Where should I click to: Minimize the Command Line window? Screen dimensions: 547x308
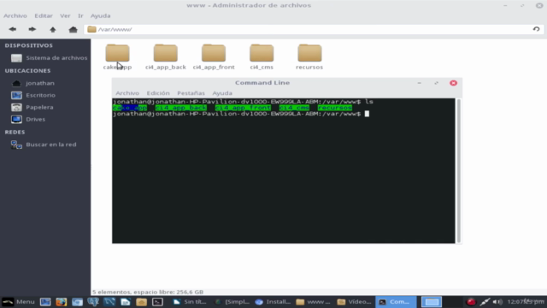pos(420,83)
